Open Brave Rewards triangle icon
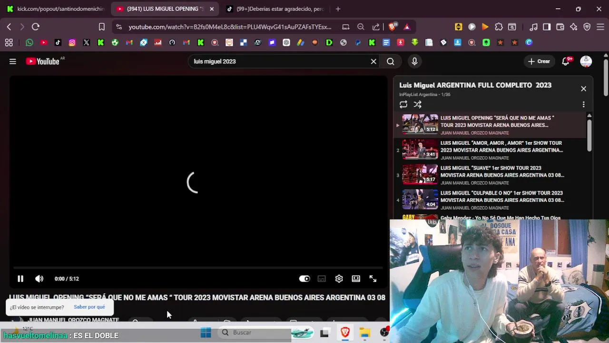 click(x=407, y=27)
